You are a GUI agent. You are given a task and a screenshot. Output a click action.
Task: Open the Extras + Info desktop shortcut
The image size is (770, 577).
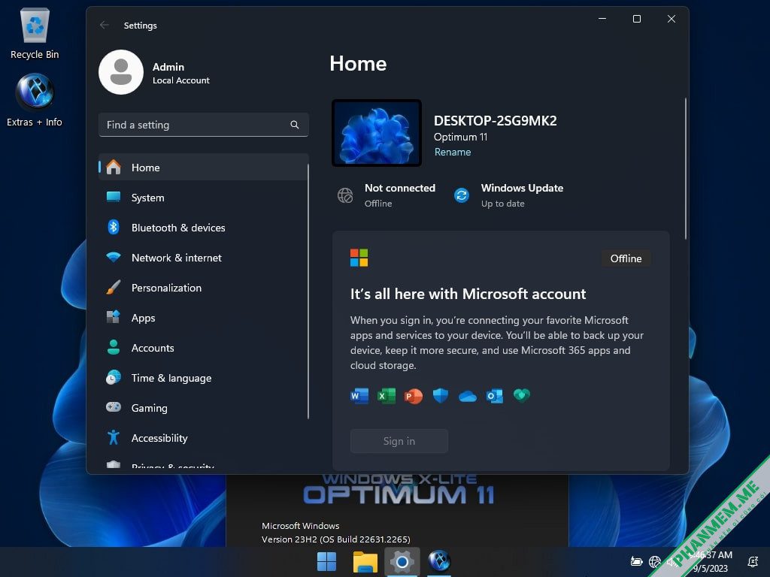(35, 101)
